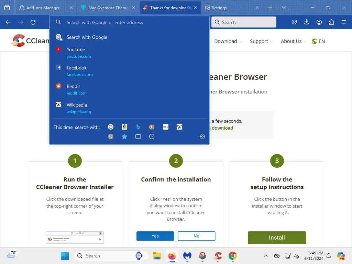
Task: Search open tabs using tab icon
Action: [138, 136]
